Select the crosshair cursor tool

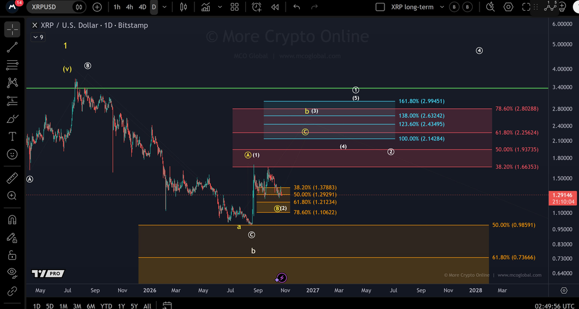coord(12,29)
